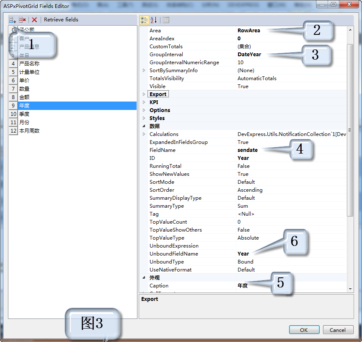Collapse the 外观 category

tap(144, 277)
